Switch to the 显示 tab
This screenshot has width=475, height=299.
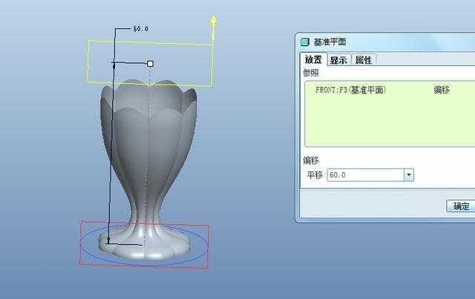(x=338, y=60)
